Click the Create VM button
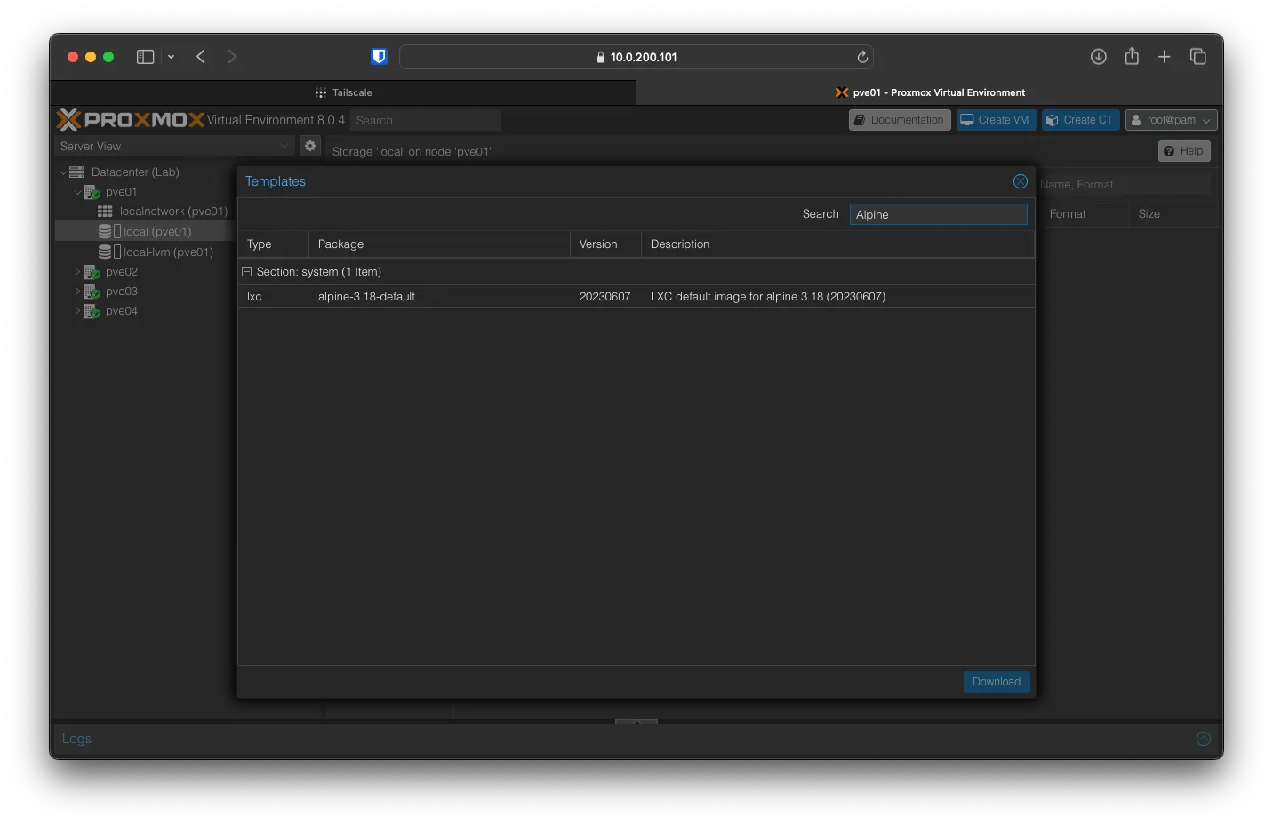 996,120
